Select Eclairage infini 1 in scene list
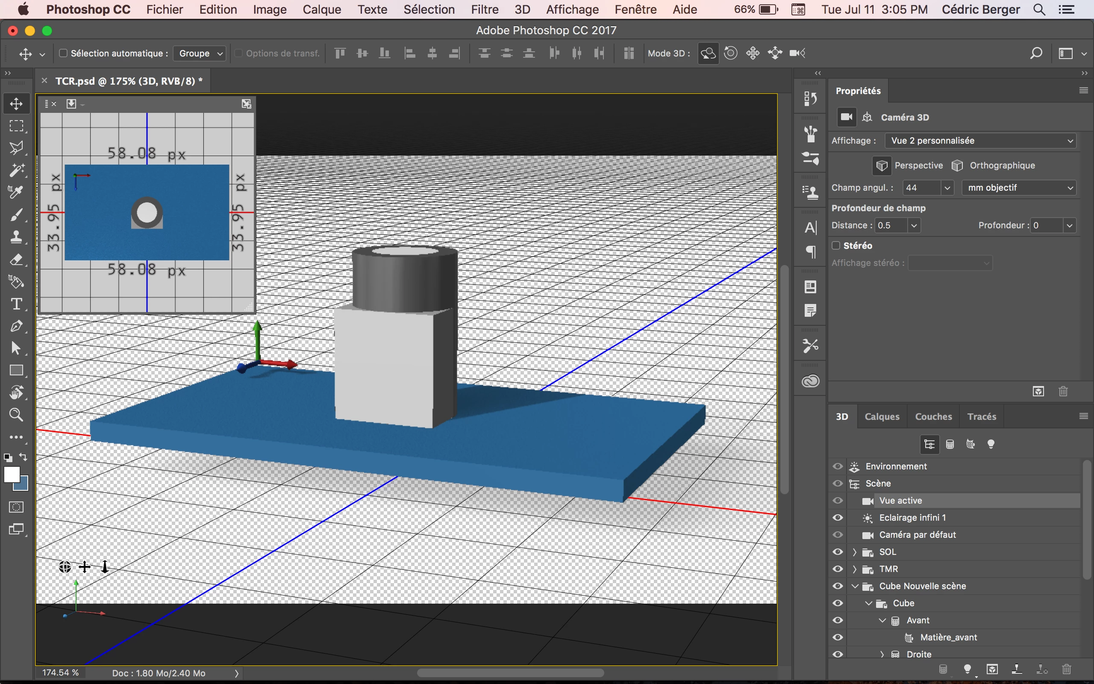The width and height of the screenshot is (1094, 684). click(x=912, y=518)
